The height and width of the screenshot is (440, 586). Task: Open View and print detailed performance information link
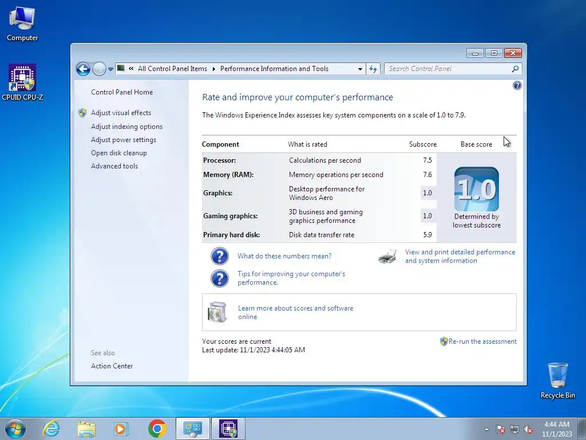coord(460,257)
